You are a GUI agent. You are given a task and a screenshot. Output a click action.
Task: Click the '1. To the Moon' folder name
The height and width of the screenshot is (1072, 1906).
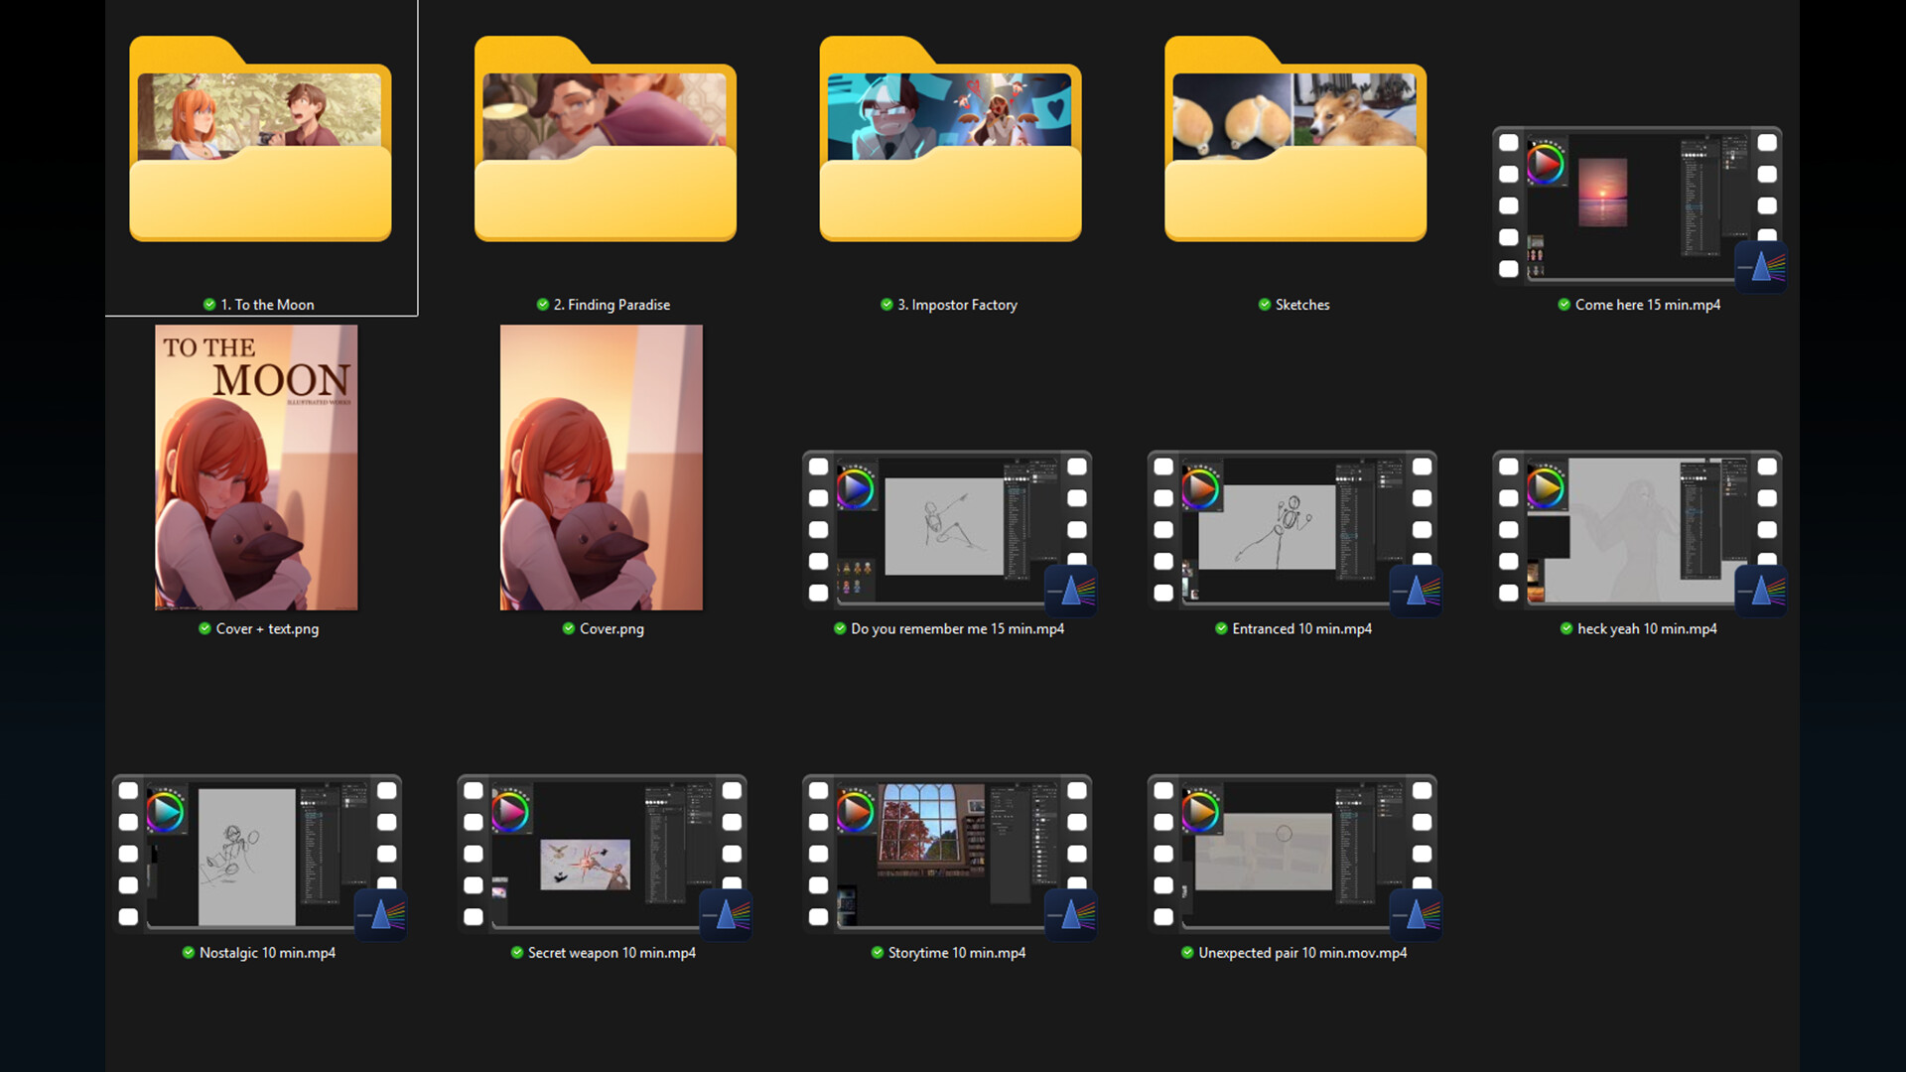tap(267, 305)
